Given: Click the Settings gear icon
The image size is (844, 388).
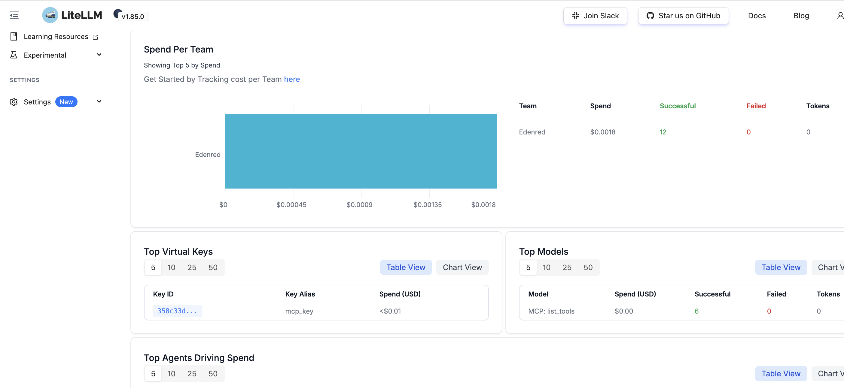Looking at the screenshot, I should 14,102.
